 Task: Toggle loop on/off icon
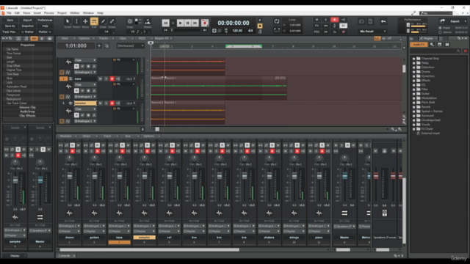[x=277, y=21]
